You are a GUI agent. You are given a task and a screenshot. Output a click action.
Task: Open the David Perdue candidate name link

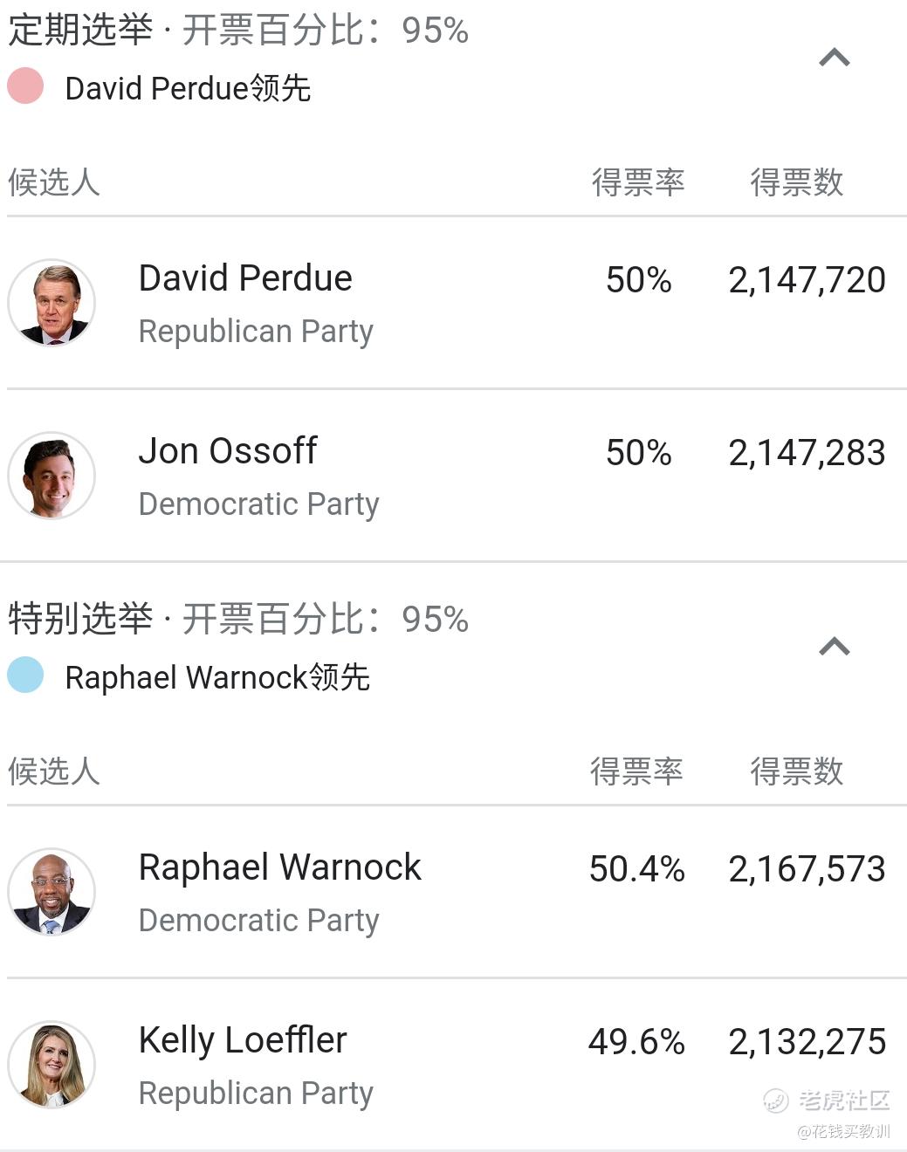[245, 278]
